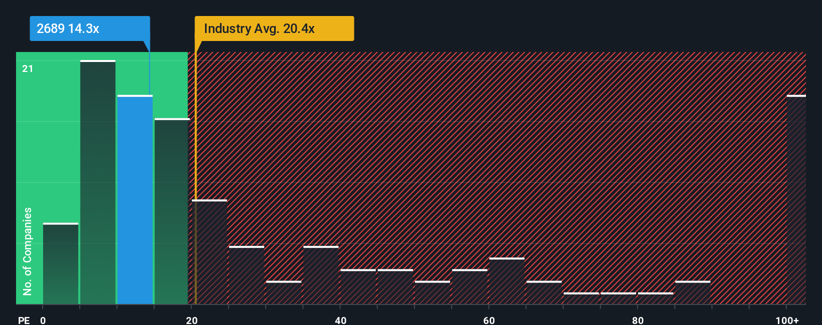Click the No. of Companies axis title
822x325 pixels.
click(27, 251)
